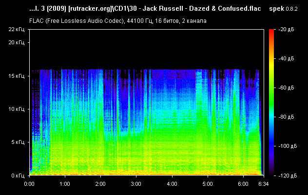Click the '-100 дБ' scale label
The image size is (308, 195).
tap(288, 146)
